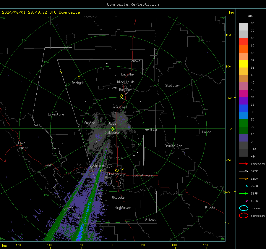
Task: Click the yellow diamond marker above Calgary
Action: point(117,171)
